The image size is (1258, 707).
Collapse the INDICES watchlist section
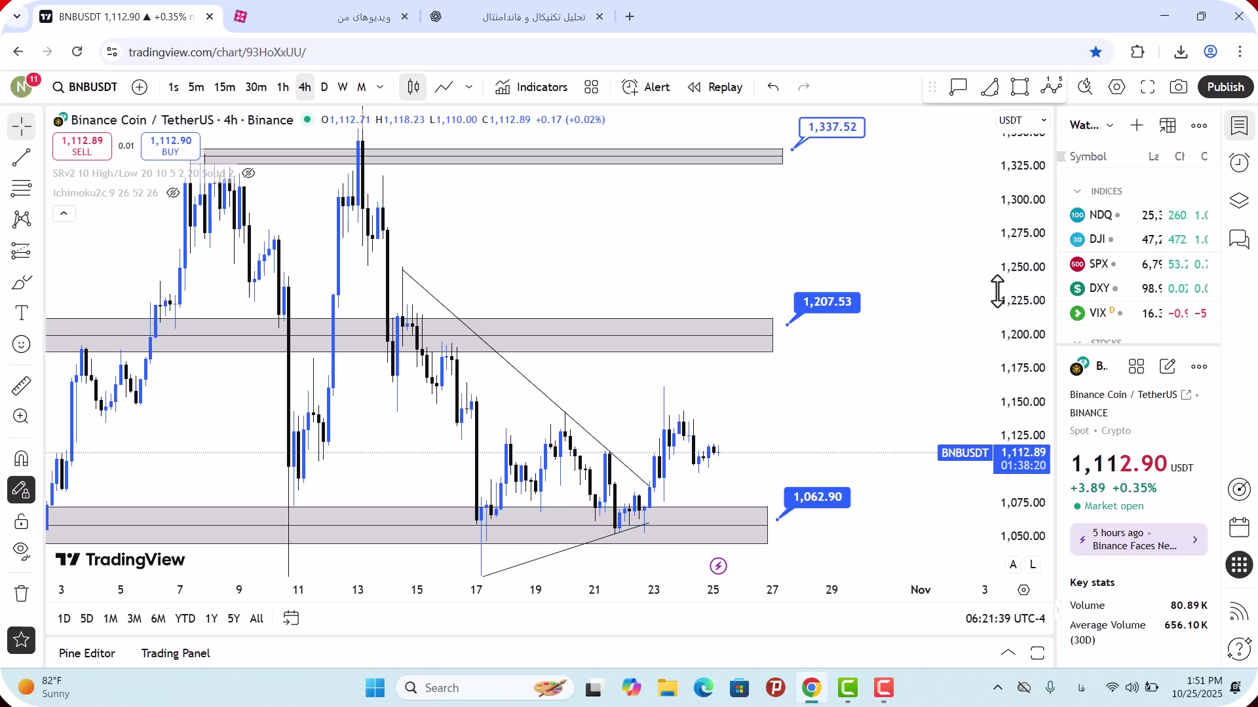point(1077,191)
